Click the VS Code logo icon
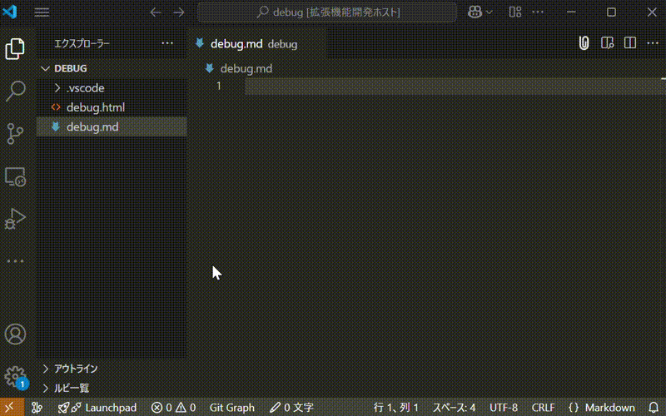Screen dimensions: 666x416 tap(10, 12)
